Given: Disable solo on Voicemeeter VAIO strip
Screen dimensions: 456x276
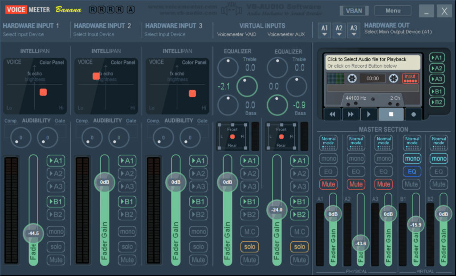Looking at the screenshot, I should 249,247.
